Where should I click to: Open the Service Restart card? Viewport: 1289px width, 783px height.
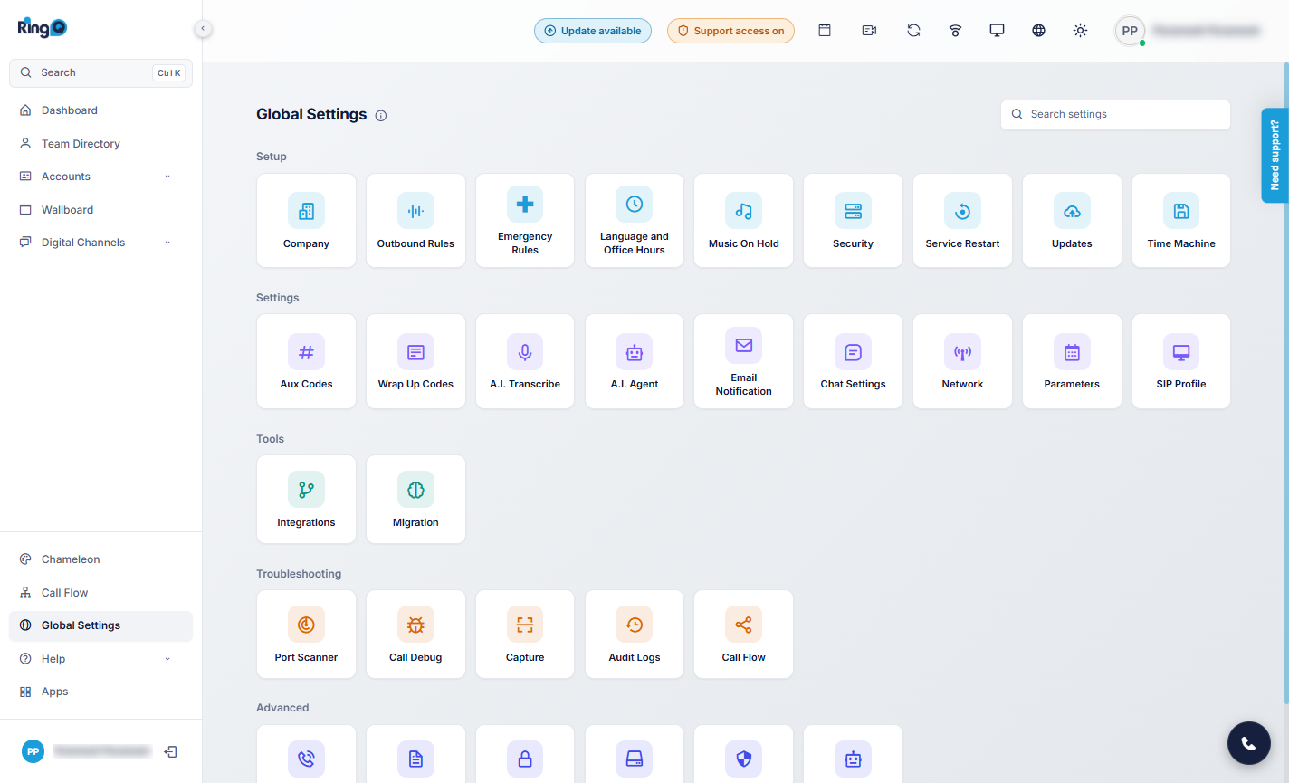(962, 221)
